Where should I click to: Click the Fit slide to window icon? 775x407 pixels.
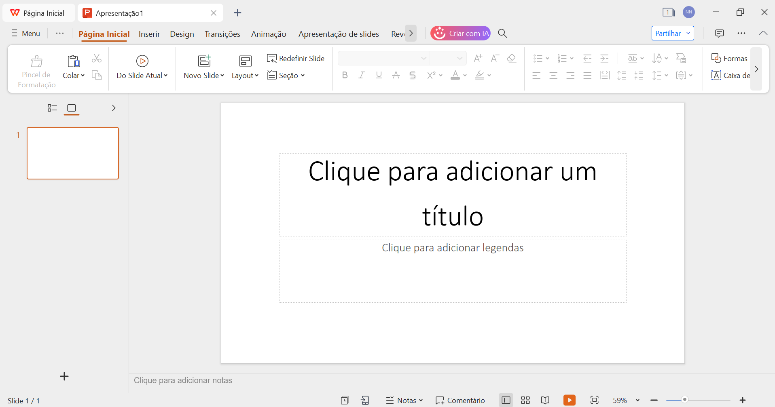594,400
